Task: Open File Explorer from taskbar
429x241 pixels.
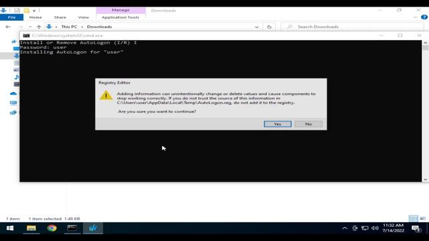Action: 32,228
